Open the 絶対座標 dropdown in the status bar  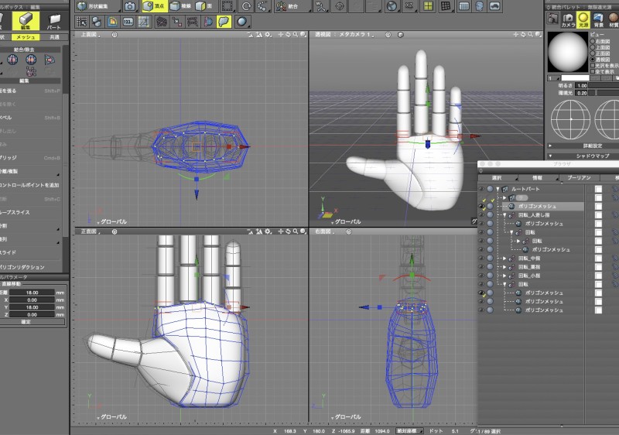click(x=410, y=431)
